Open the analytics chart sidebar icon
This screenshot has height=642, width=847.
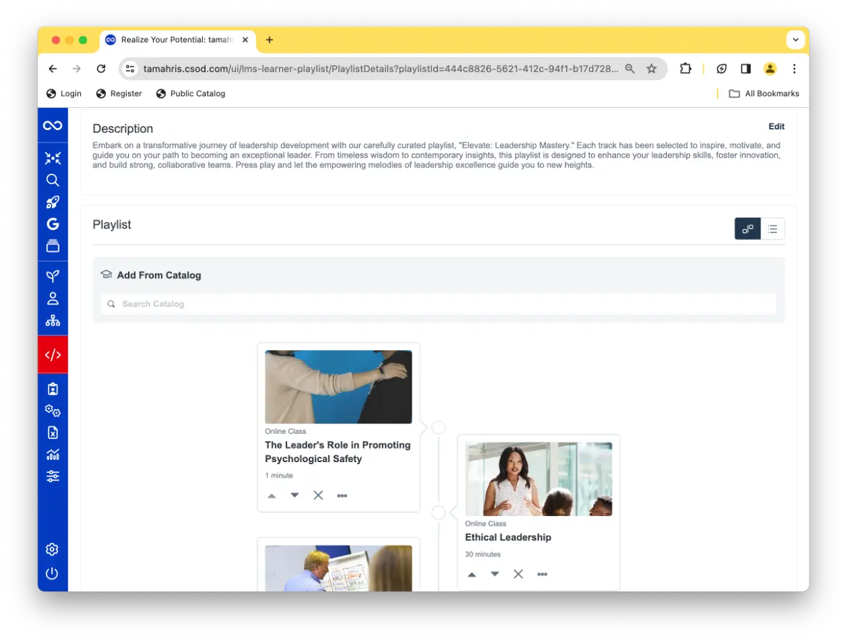click(53, 455)
